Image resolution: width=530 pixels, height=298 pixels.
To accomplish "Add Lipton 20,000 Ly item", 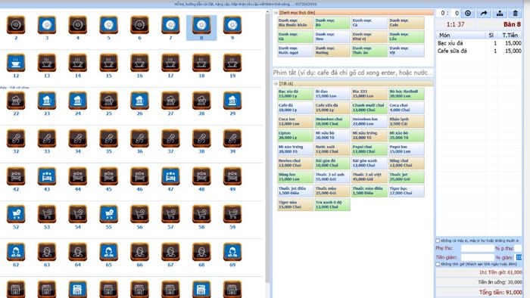I will click(295, 135).
